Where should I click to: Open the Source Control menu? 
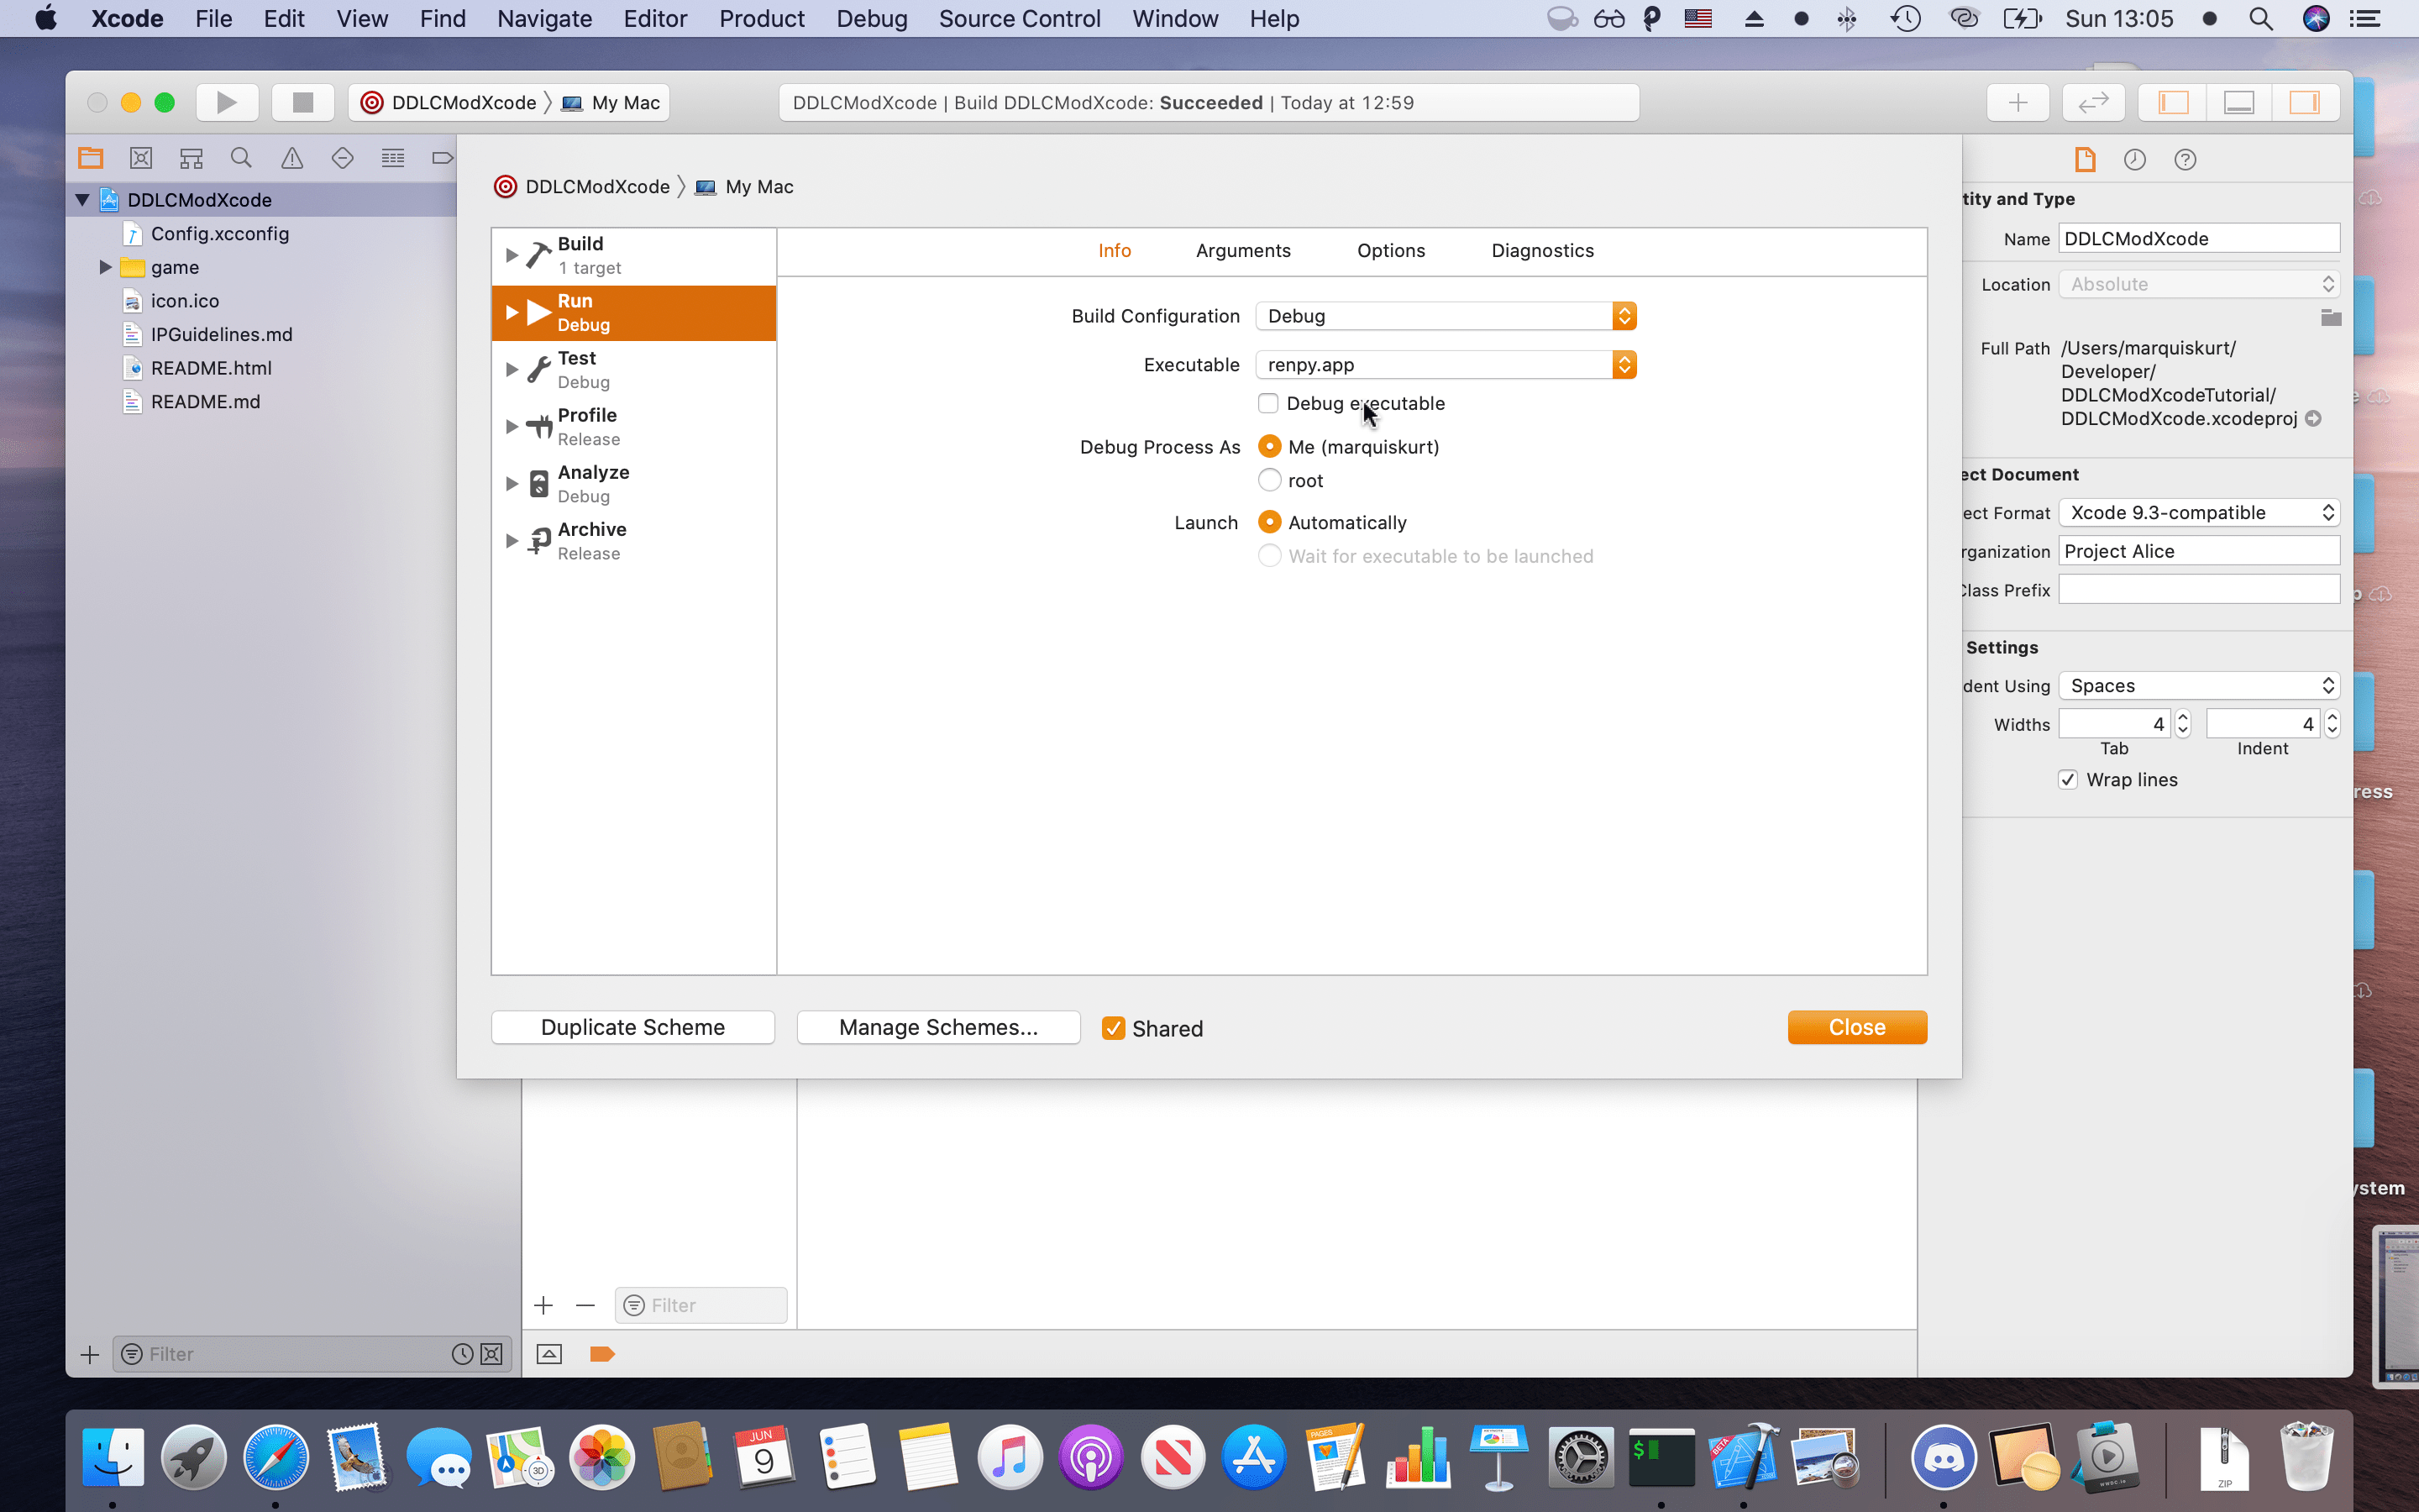(x=1020, y=19)
